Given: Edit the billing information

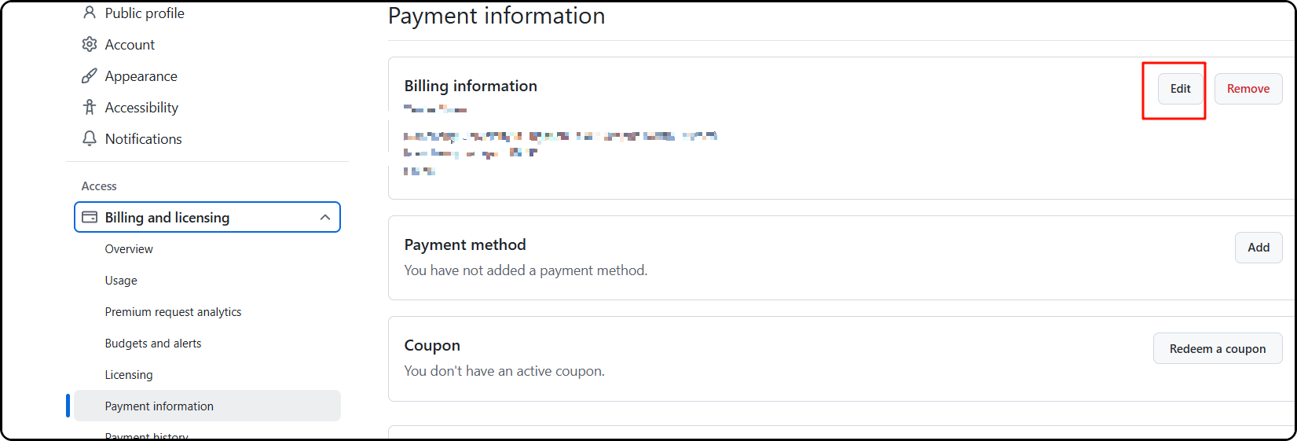Looking at the screenshot, I should (x=1180, y=89).
